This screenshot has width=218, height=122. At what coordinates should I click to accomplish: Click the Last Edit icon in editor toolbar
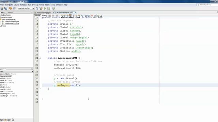[50, 16]
